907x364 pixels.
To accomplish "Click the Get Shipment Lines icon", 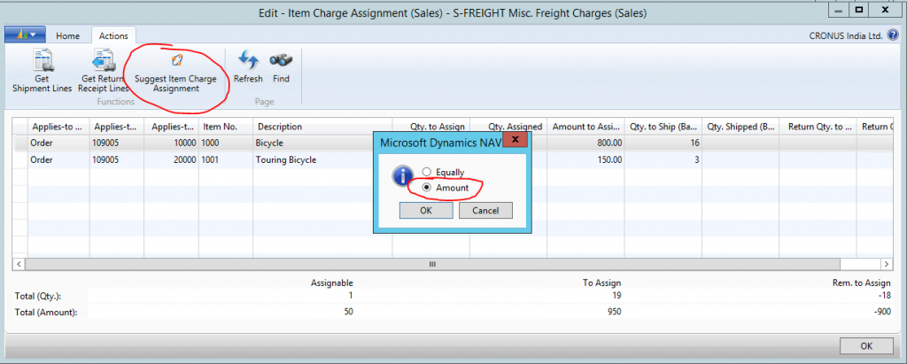I will point(43,62).
